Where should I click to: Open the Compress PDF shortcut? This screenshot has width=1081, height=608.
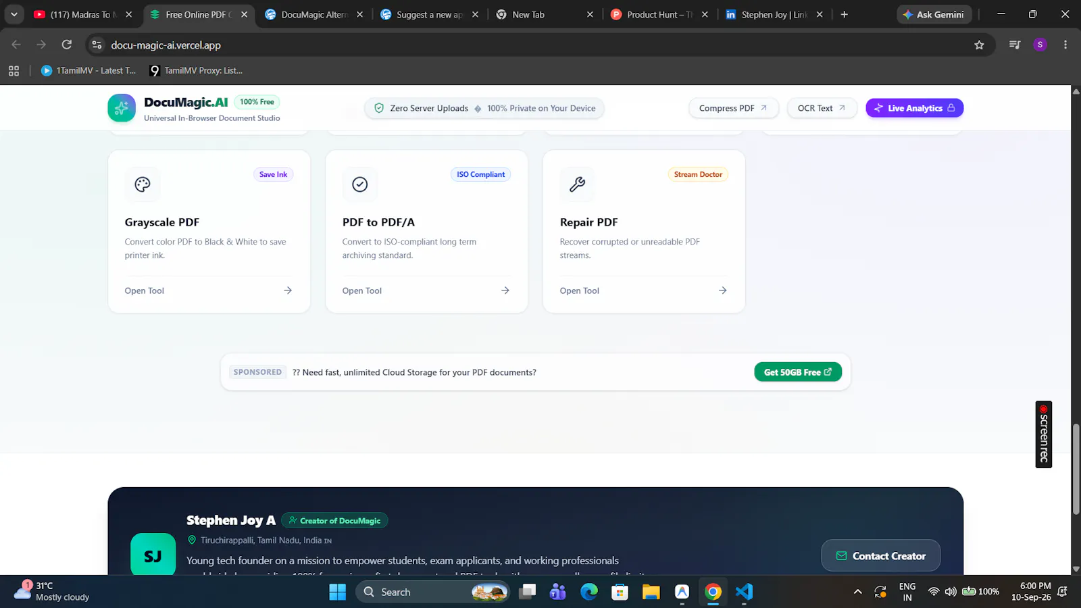pyautogui.click(x=733, y=108)
